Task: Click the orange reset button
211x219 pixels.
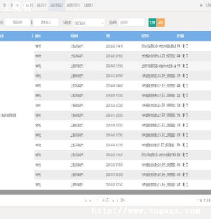Action: (161, 22)
